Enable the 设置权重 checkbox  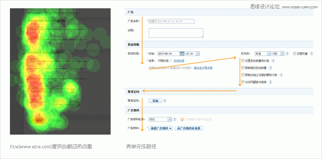(x=295, y=54)
